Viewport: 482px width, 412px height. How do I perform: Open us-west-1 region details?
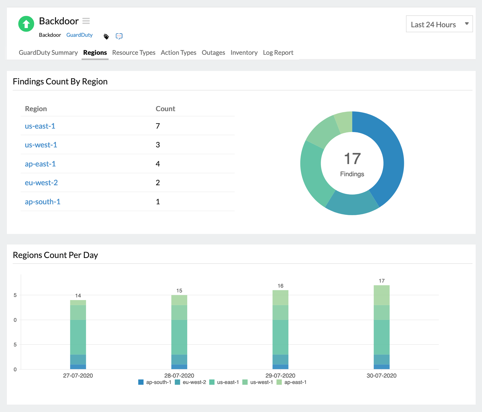[41, 145]
